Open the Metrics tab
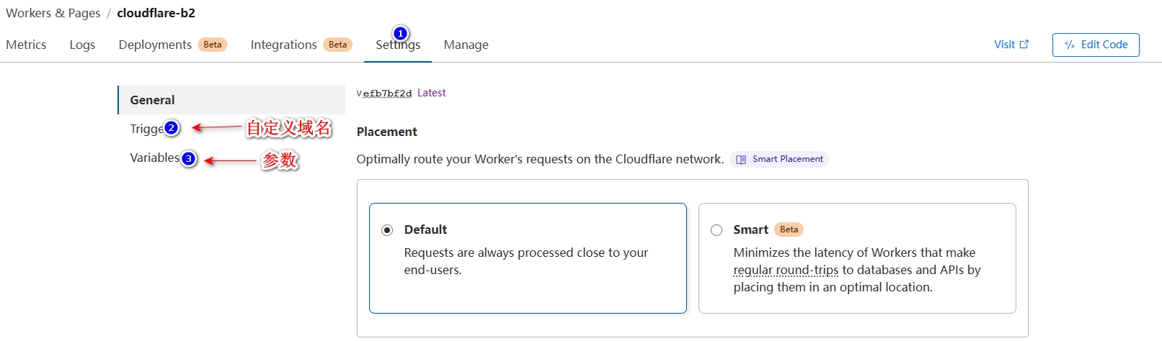1162x341 pixels. coord(26,45)
